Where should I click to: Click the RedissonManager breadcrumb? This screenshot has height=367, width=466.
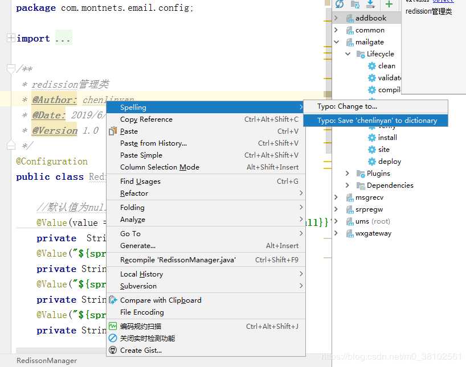tap(47, 361)
